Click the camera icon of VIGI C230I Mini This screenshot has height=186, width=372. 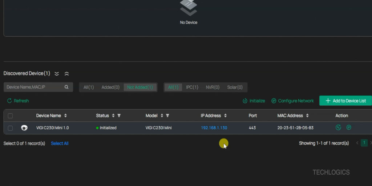(x=24, y=128)
